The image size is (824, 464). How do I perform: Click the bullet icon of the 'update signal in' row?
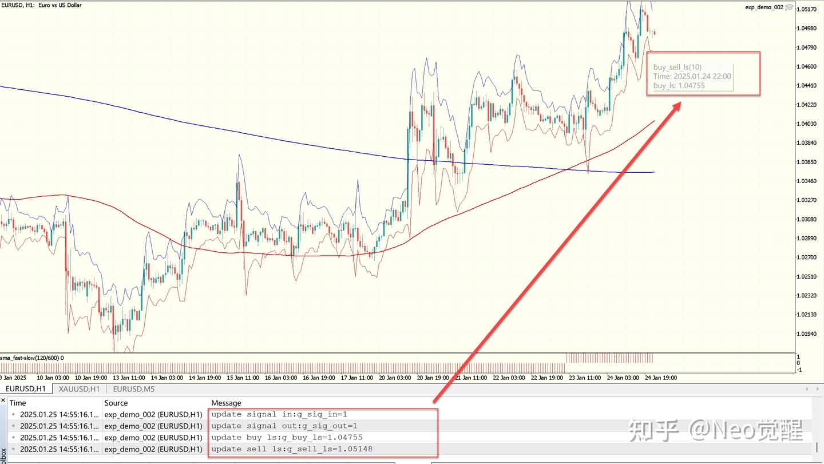tap(13, 414)
